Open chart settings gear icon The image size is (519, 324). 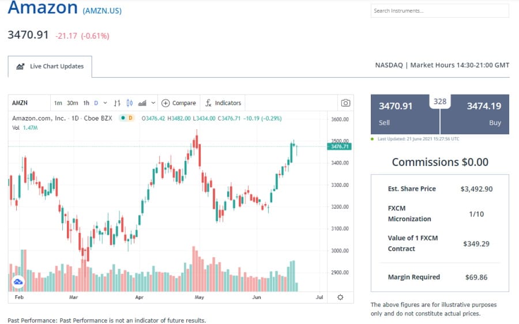340,297
